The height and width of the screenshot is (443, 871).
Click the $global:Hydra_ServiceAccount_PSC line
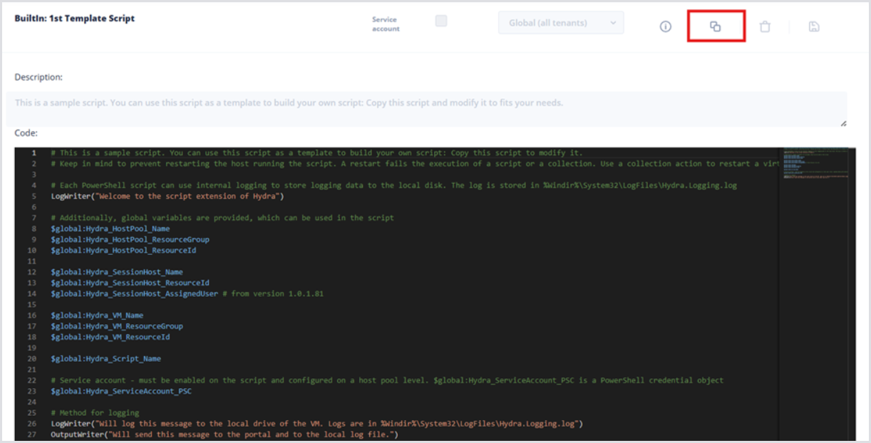point(121,391)
